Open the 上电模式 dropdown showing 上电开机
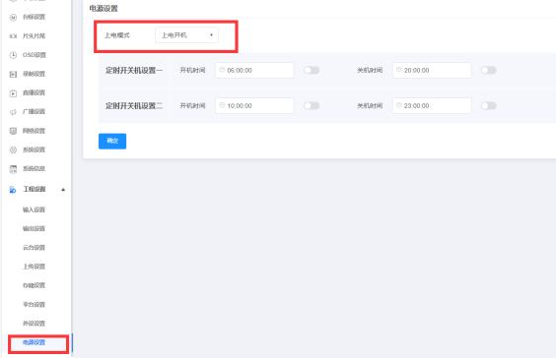 pos(186,35)
